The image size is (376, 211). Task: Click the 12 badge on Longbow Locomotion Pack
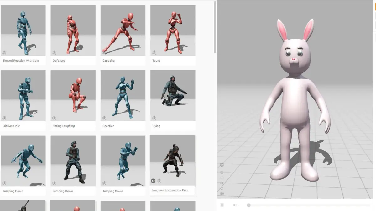153,181
